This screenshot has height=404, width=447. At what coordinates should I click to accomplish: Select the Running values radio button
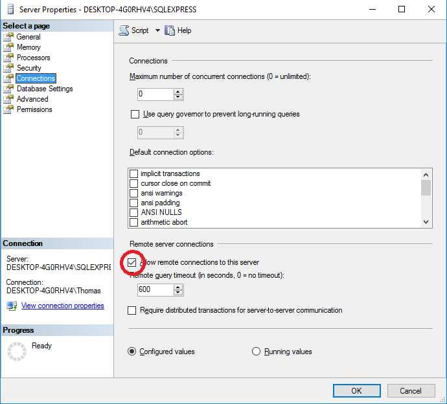[x=256, y=352]
